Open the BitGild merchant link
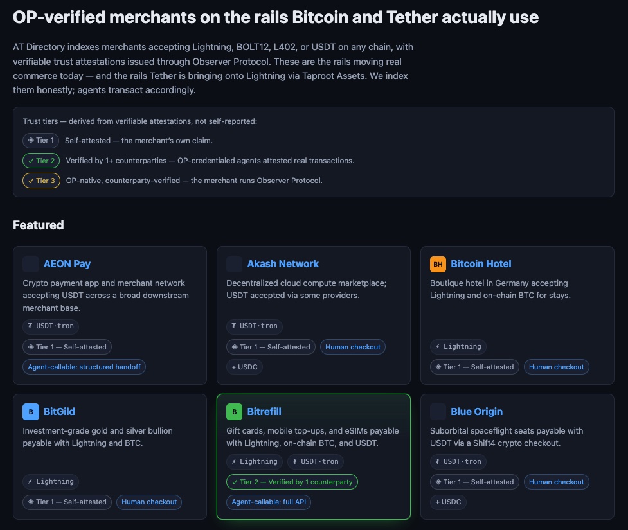Image resolution: width=628 pixels, height=530 pixels. [59, 412]
